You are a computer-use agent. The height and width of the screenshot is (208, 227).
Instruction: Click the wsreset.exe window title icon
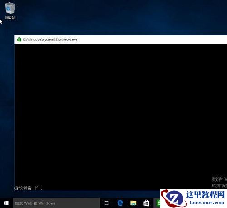pyautogui.click(x=19, y=39)
